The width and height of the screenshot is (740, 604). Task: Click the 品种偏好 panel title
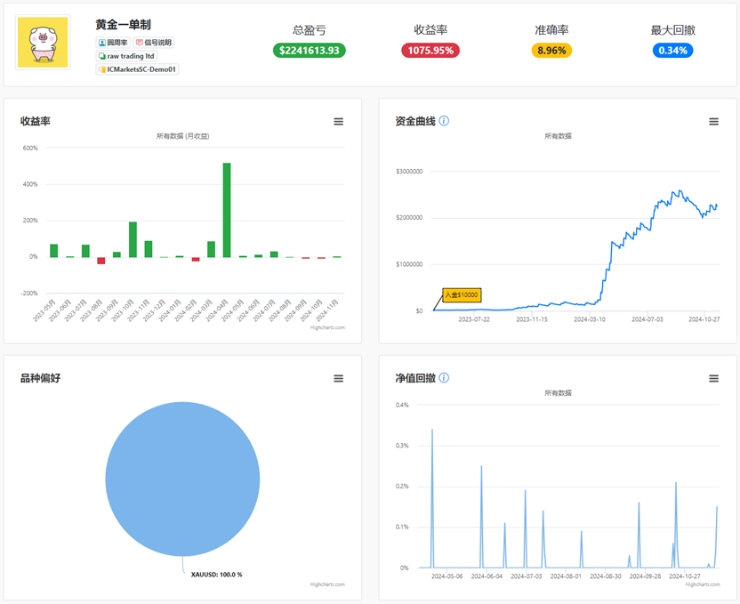click(x=41, y=378)
